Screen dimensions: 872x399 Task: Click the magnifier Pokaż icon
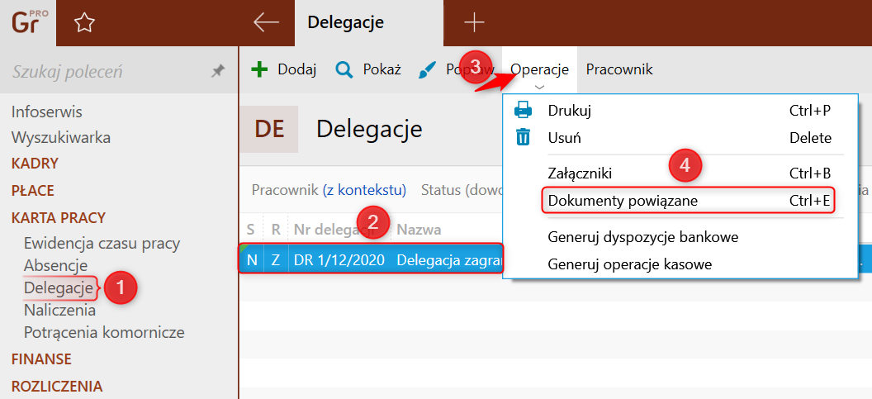click(x=344, y=69)
